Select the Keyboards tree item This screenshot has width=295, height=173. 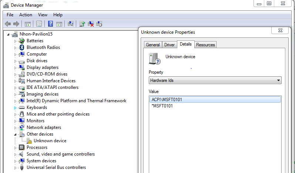point(37,107)
